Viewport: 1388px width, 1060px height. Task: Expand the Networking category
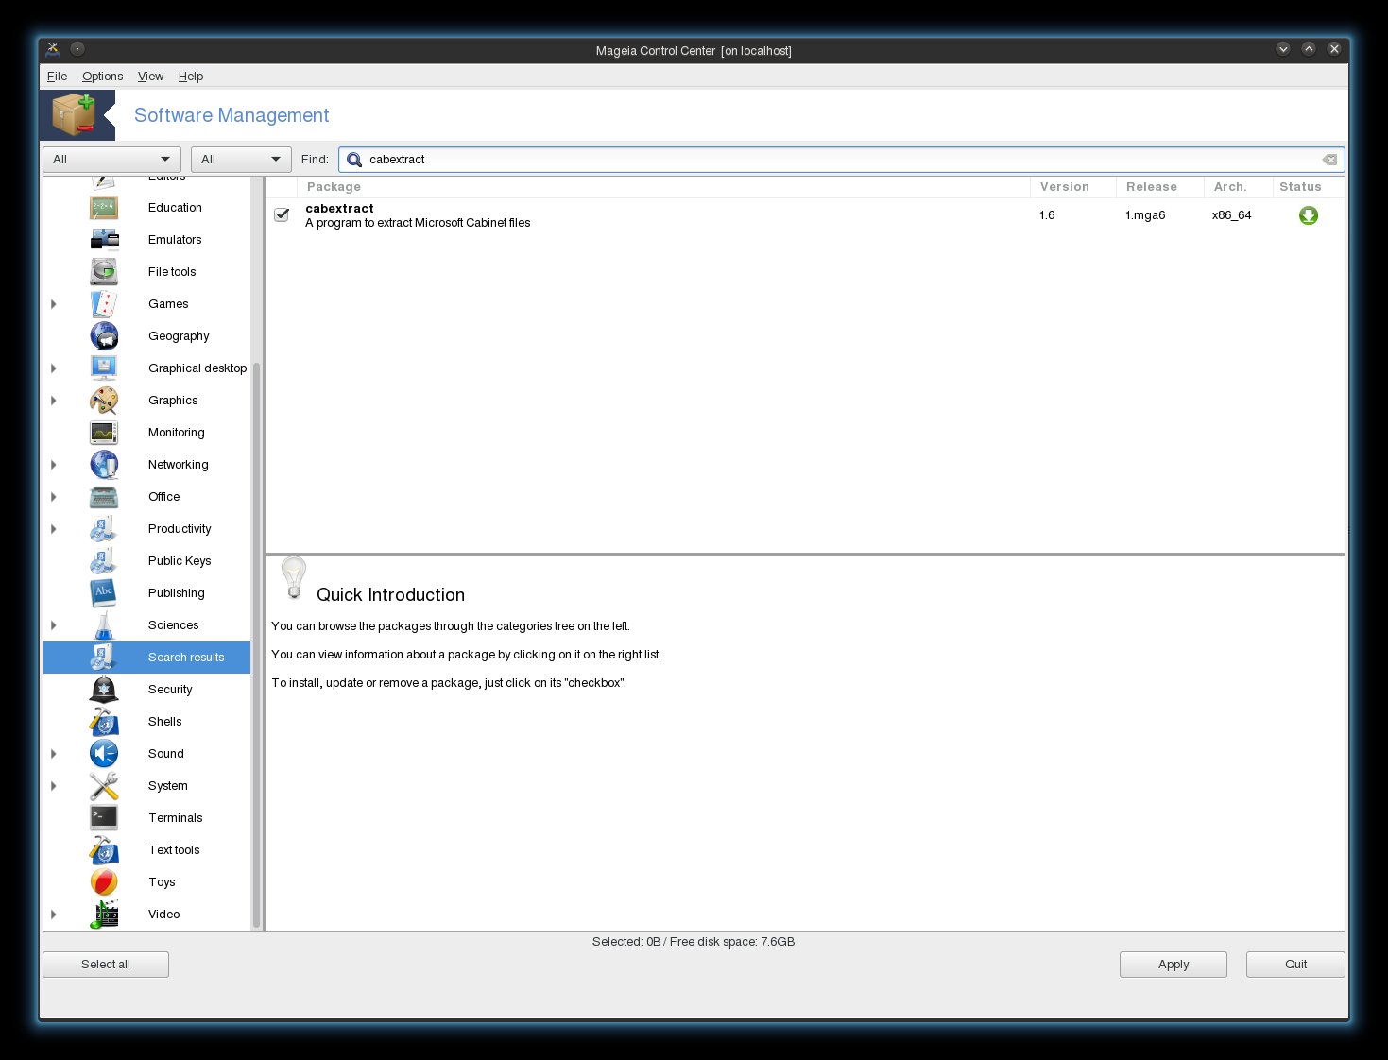coord(54,465)
